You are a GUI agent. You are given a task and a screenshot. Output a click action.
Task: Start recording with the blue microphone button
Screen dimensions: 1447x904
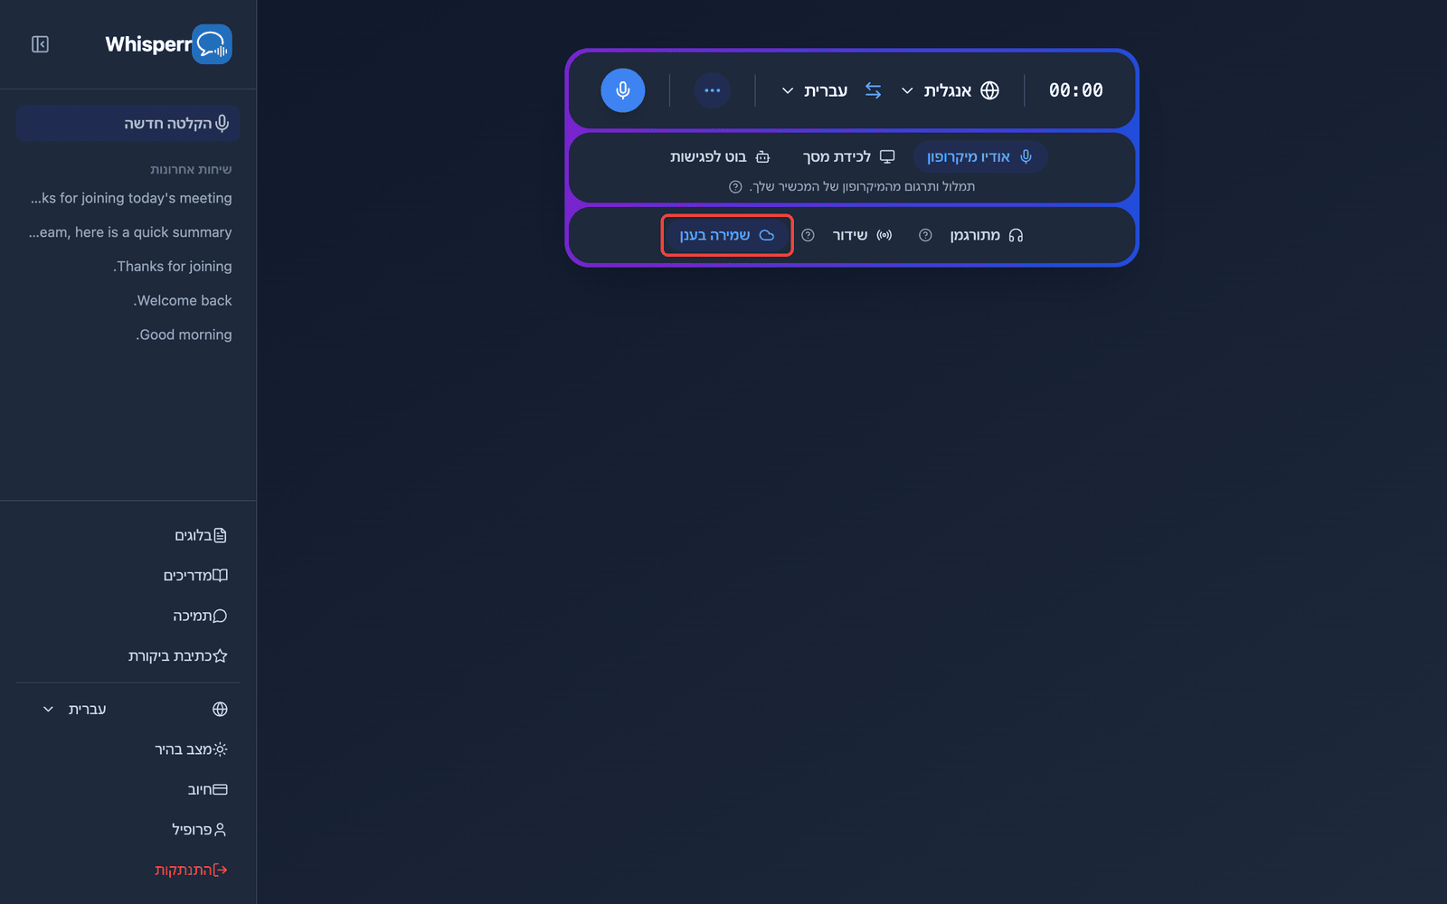click(623, 90)
